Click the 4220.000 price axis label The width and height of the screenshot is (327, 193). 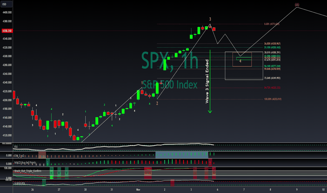7,91
